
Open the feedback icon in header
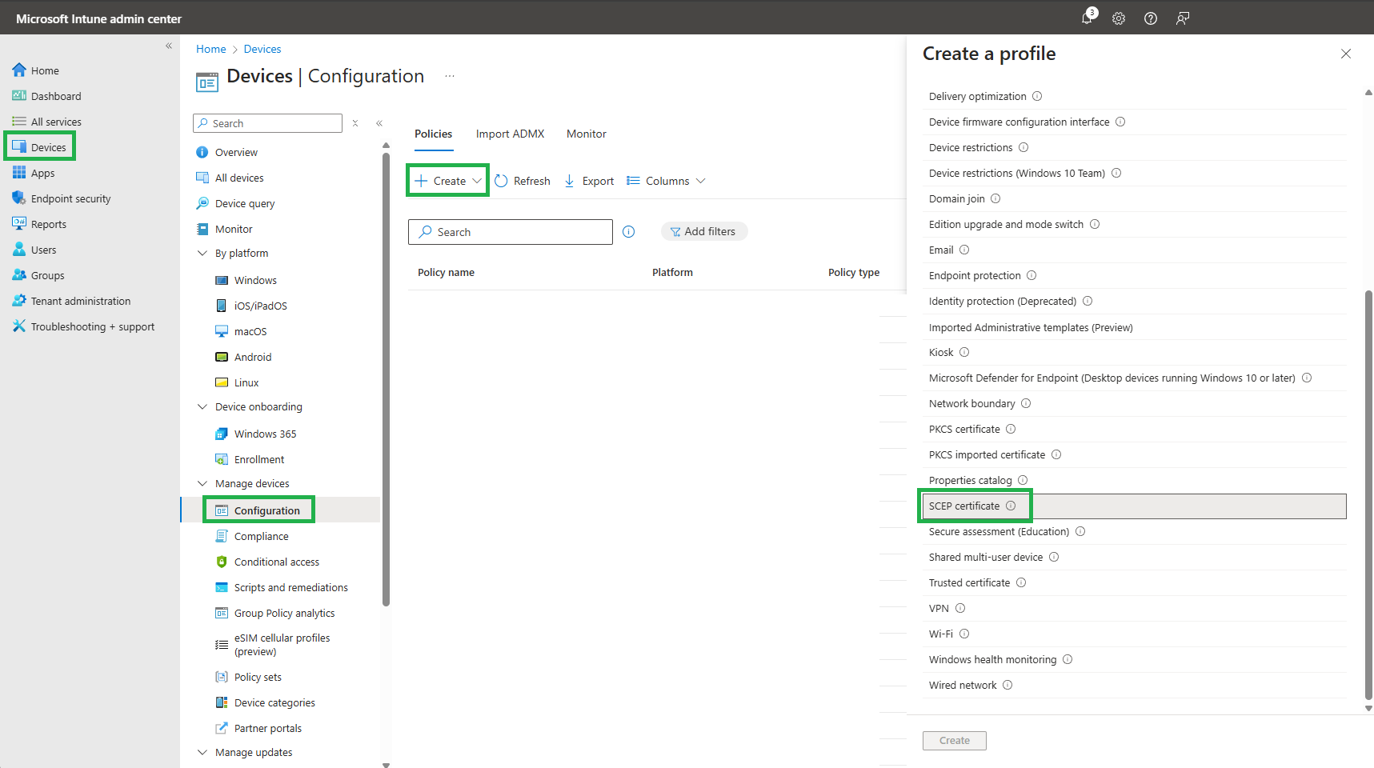1183,18
